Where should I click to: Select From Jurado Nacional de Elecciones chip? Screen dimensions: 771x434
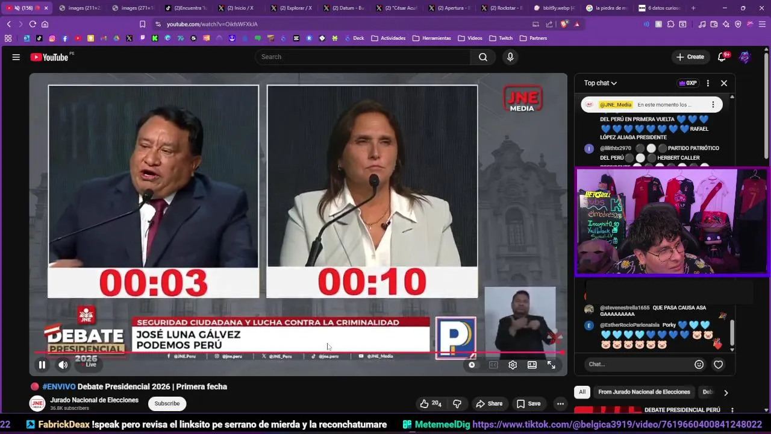[x=644, y=392]
